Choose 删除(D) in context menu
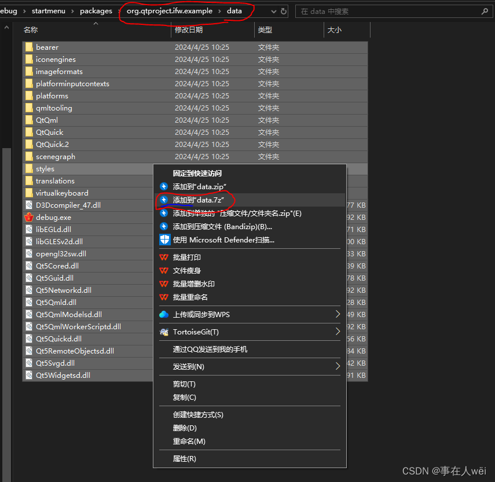495x482 pixels. point(250,428)
